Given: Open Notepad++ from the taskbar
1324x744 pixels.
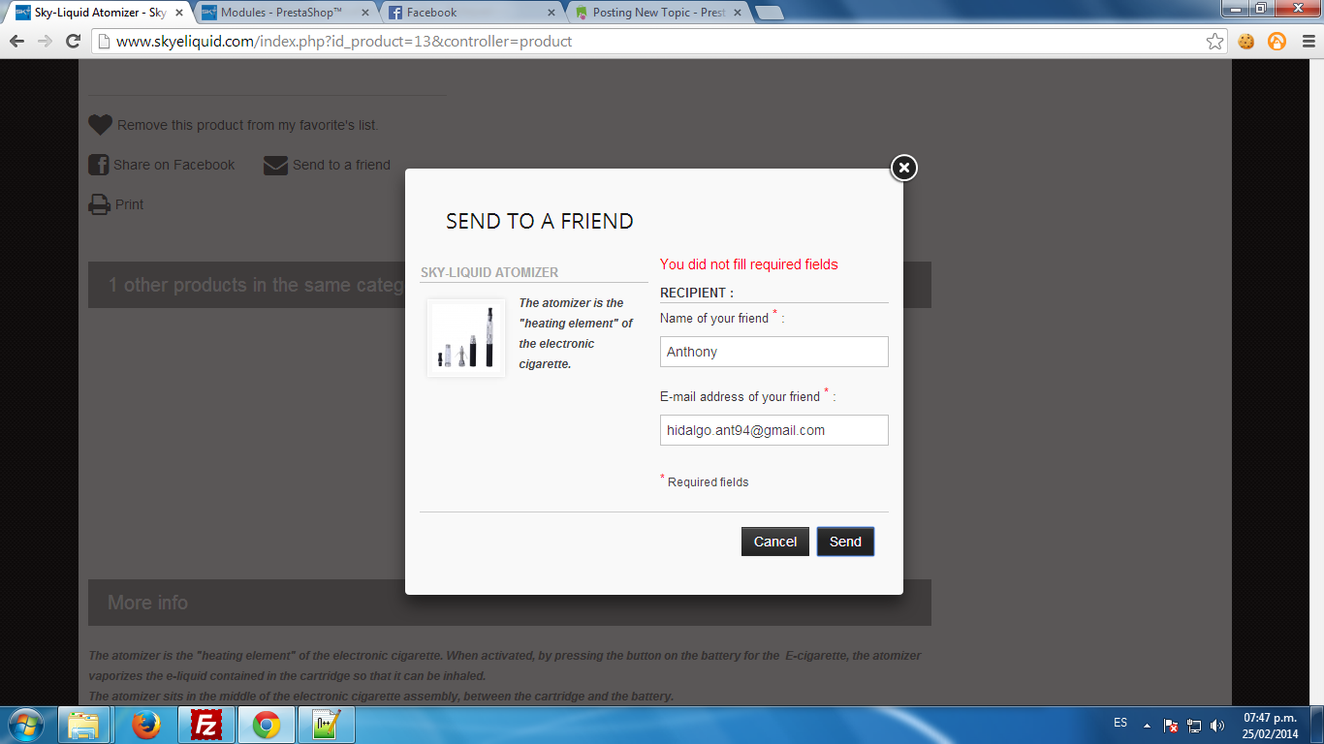Looking at the screenshot, I should coord(327,725).
